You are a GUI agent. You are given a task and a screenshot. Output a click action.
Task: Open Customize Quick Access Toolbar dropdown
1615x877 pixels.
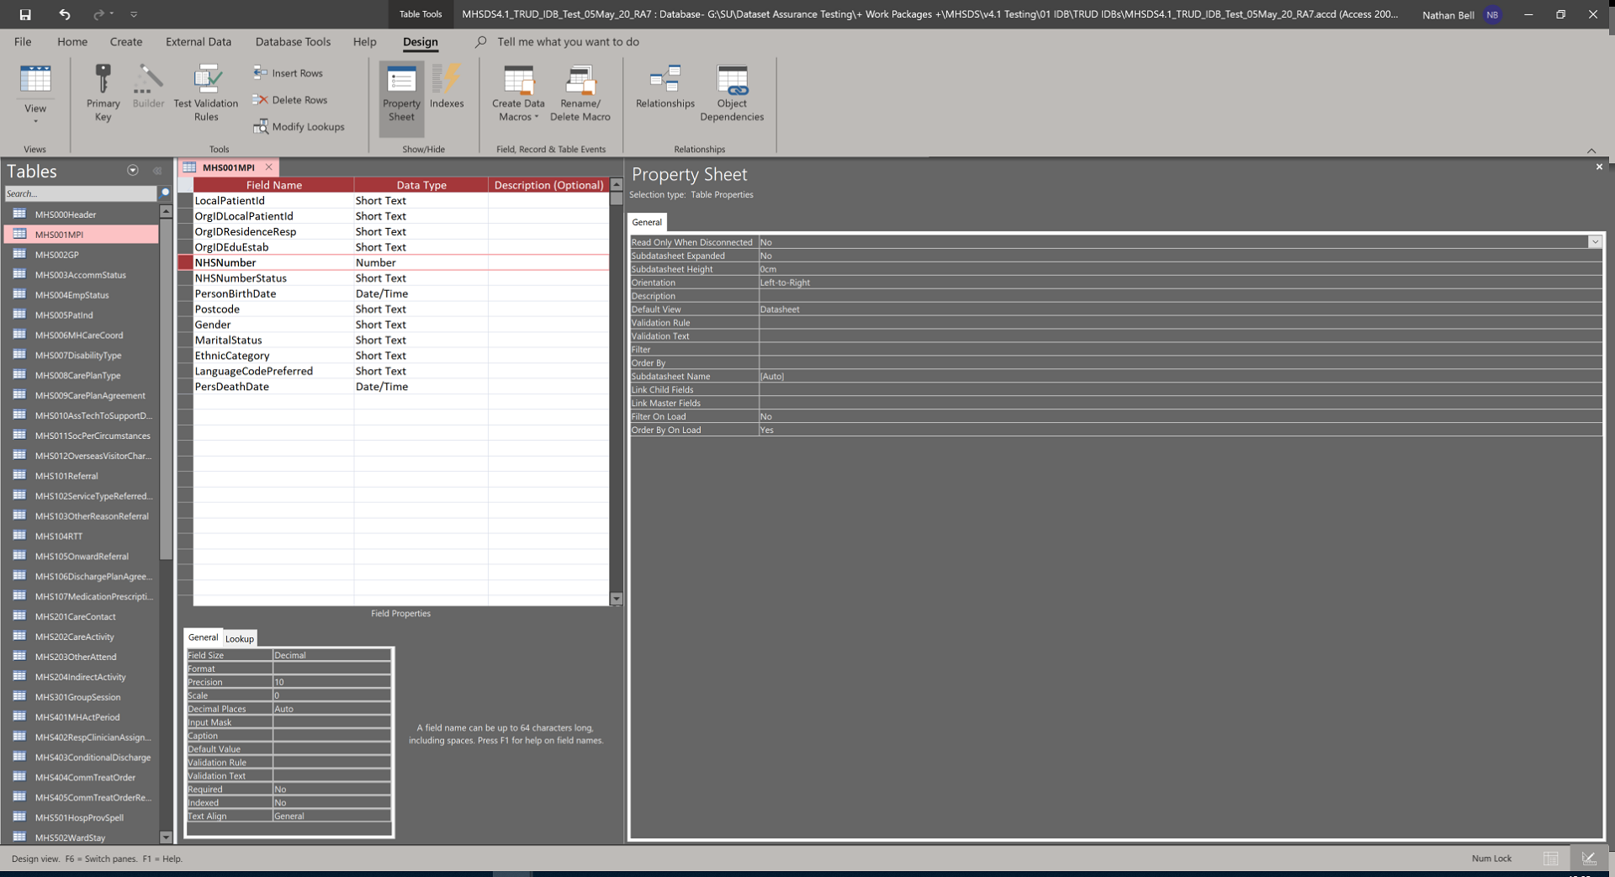pyautogui.click(x=134, y=14)
